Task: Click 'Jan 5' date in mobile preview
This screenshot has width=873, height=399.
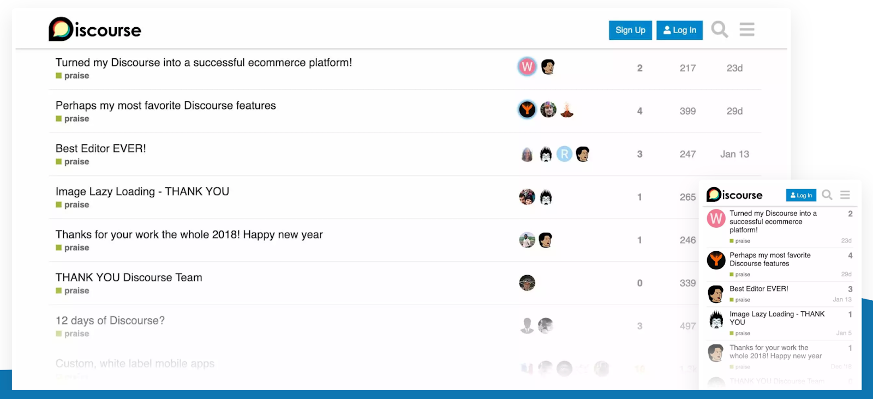Action: pyautogui.click(x=844, y=333)
